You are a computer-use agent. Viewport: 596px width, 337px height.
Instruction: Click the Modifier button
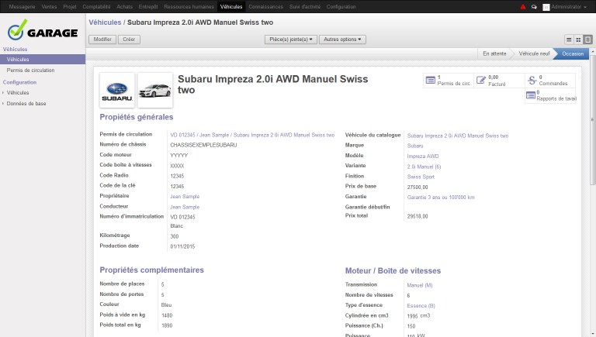102,39
